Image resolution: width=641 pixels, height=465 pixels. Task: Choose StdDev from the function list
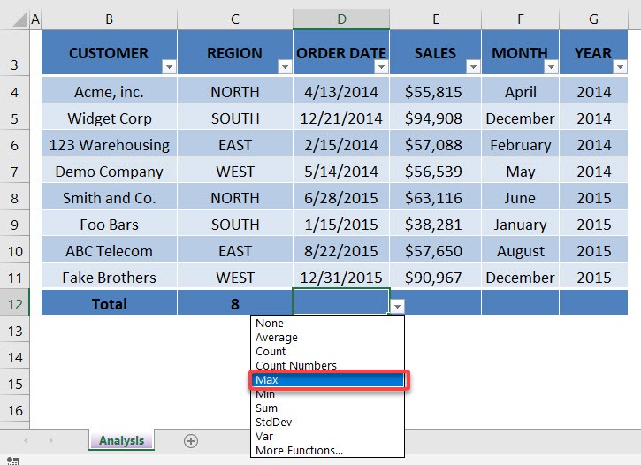327,422
